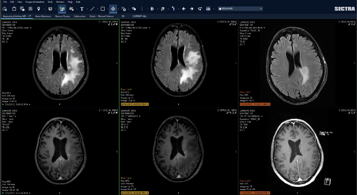The height and width of the screenshot is (195, 357).
Task: Switch to the Subtraction tab
Action: coord(79,16)
